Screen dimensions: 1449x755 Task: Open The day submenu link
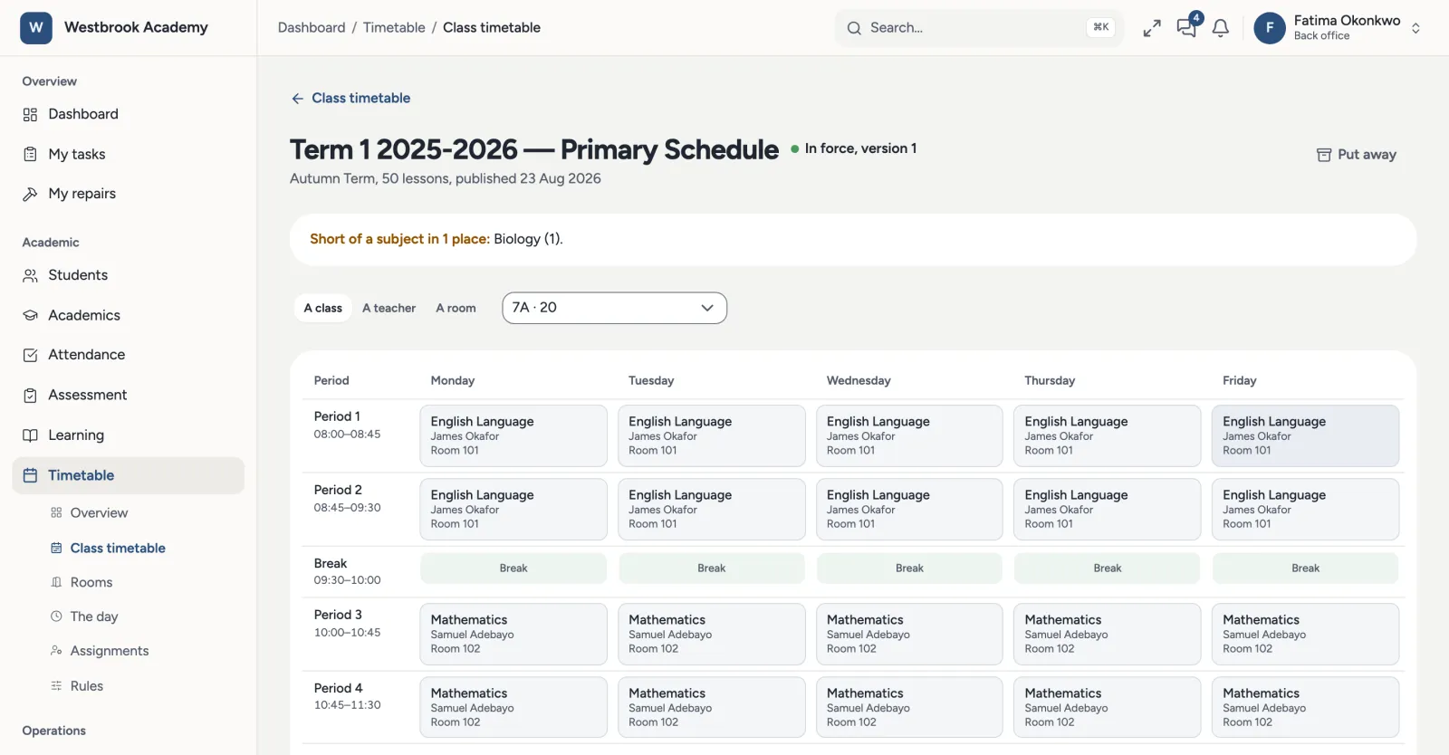tap(94, 616)
